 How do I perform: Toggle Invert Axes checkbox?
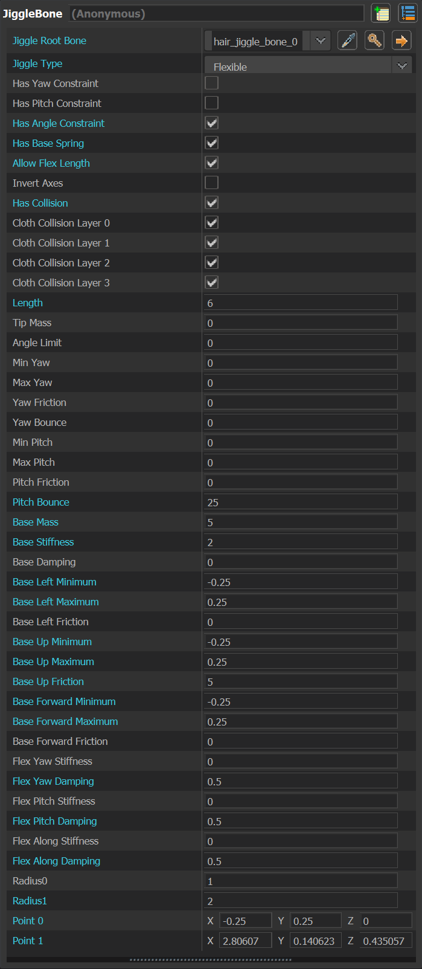(x=212, y=182)
